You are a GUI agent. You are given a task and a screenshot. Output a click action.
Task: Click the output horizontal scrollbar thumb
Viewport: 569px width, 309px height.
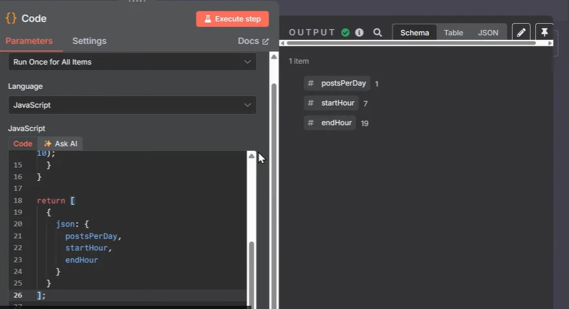tap(411, 43)
